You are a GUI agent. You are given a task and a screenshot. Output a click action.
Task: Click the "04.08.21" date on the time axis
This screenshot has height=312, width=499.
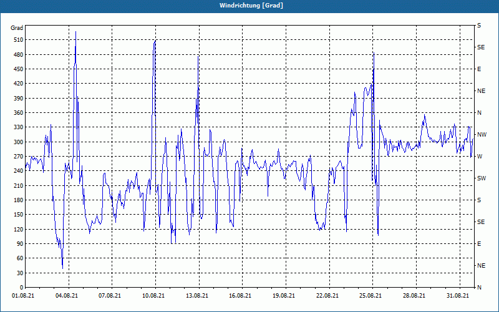(x=67, y=296)
